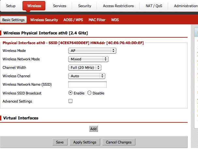Open the AOSS / WPS subtab
The image size is (198, 149).
coord(73,20)
